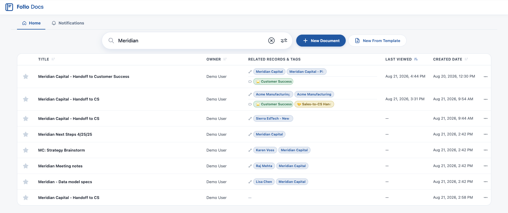Click the Lisa Chen record tag
Viewport: 508px width, 213px height.
coord(264,182)
